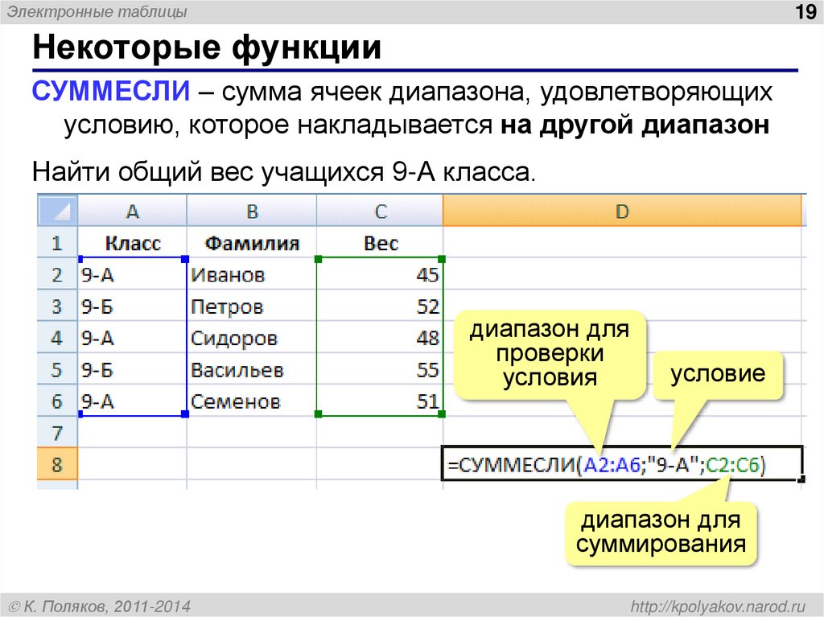Click class cell '9-А' in row 4
824x617 pixels.
pos(132,337)
